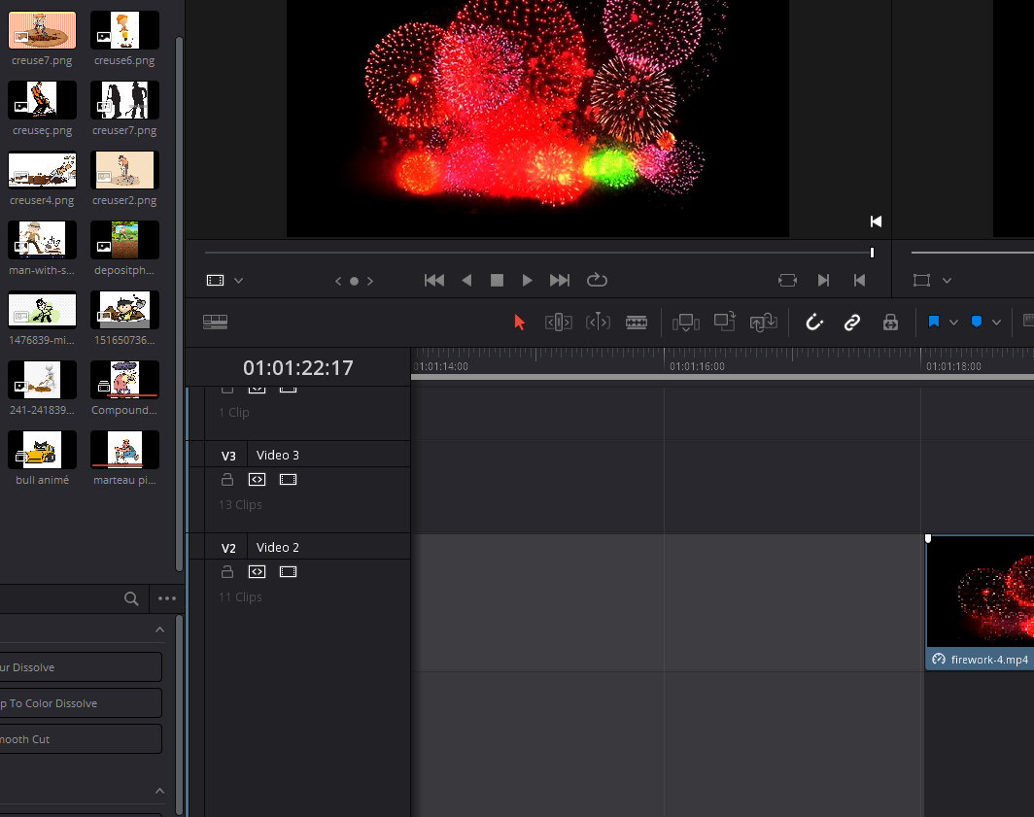Click the Overwrite Clip toolbar icon
This screenshot has width=1034, height=817.
coord(725,323)
